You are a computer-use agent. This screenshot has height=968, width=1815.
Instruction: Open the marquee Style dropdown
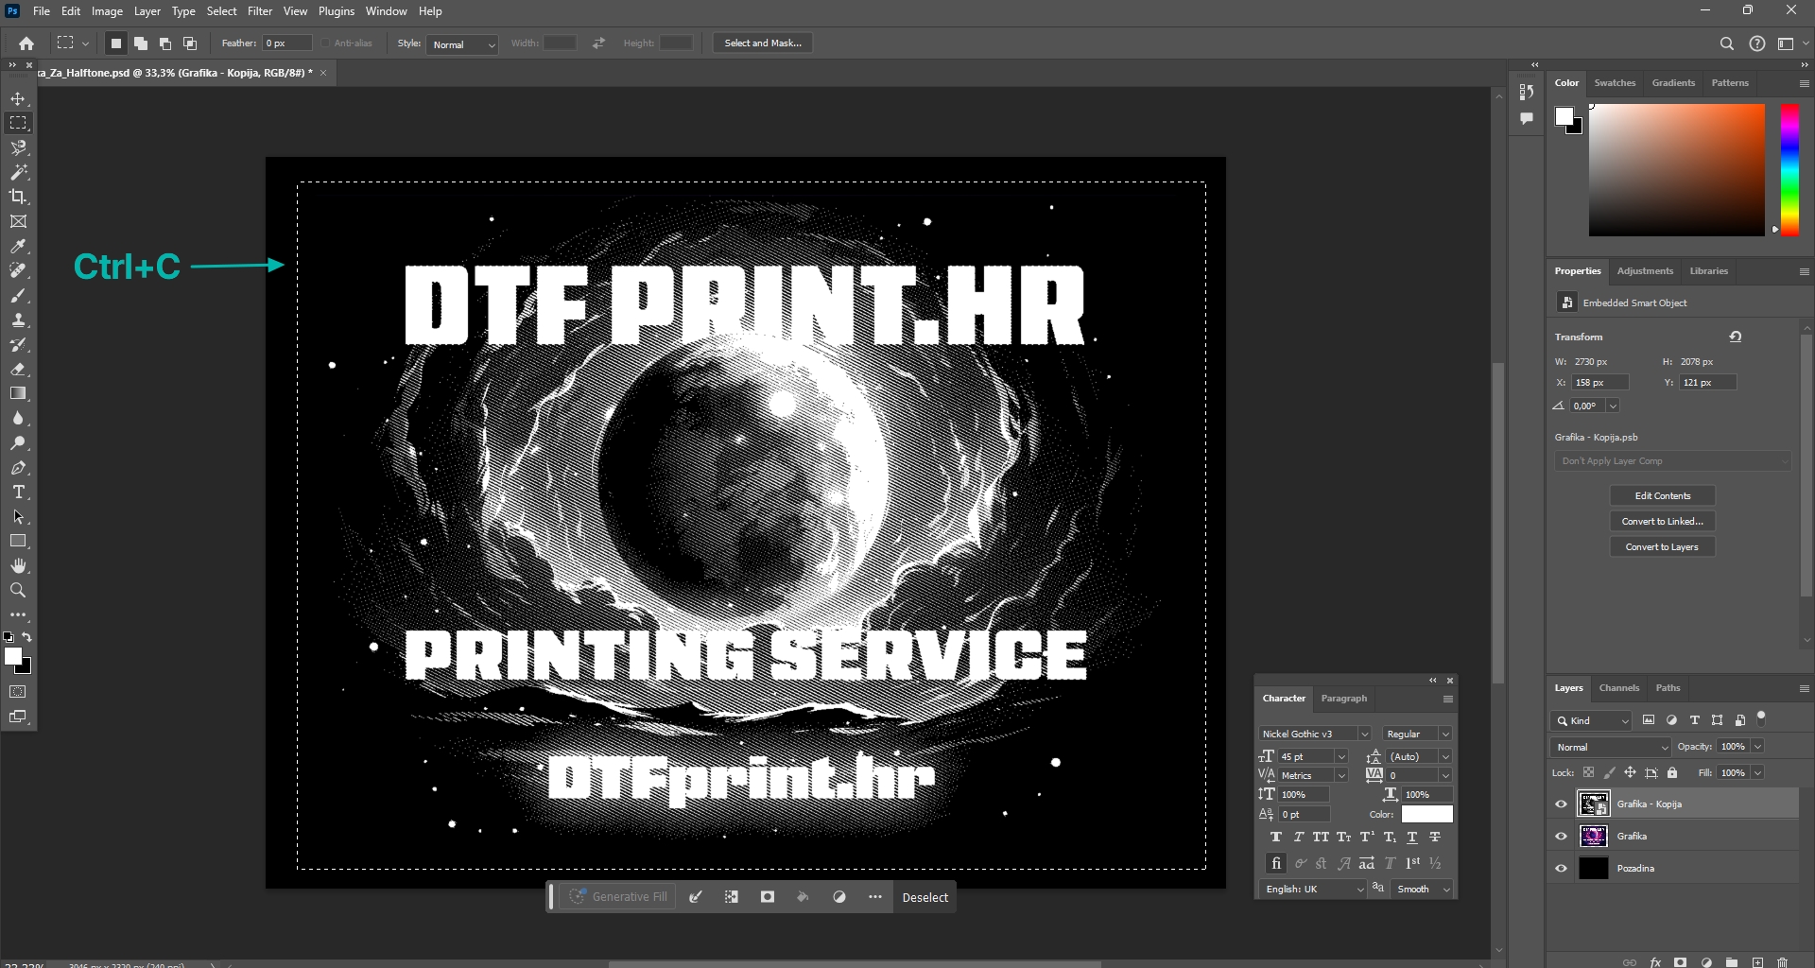click(462, 44)
